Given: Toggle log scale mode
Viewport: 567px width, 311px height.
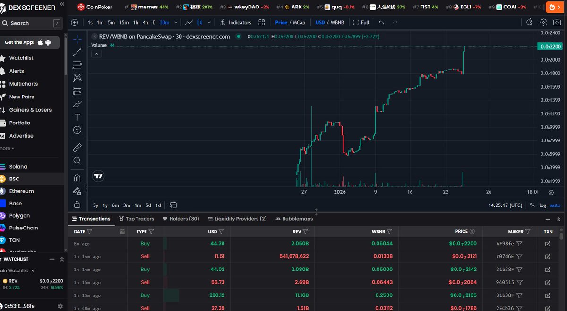Looking at the screenshot, I should [543, 205].
